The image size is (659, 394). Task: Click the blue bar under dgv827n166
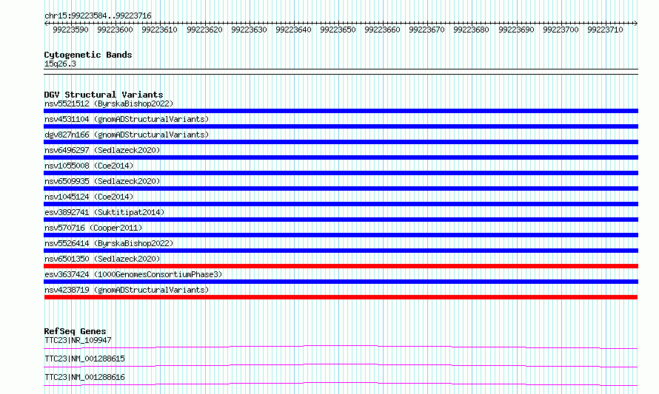click(341, 142)
